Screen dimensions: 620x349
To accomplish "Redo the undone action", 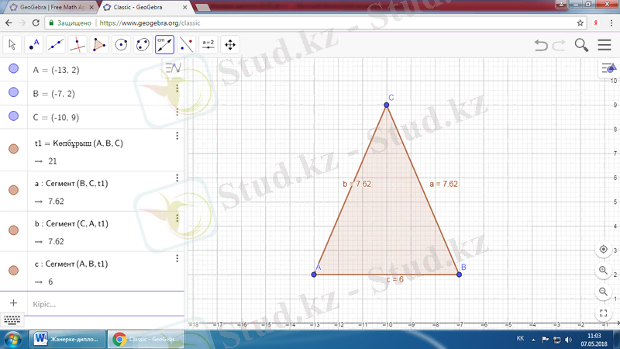I will pos(559,45).
